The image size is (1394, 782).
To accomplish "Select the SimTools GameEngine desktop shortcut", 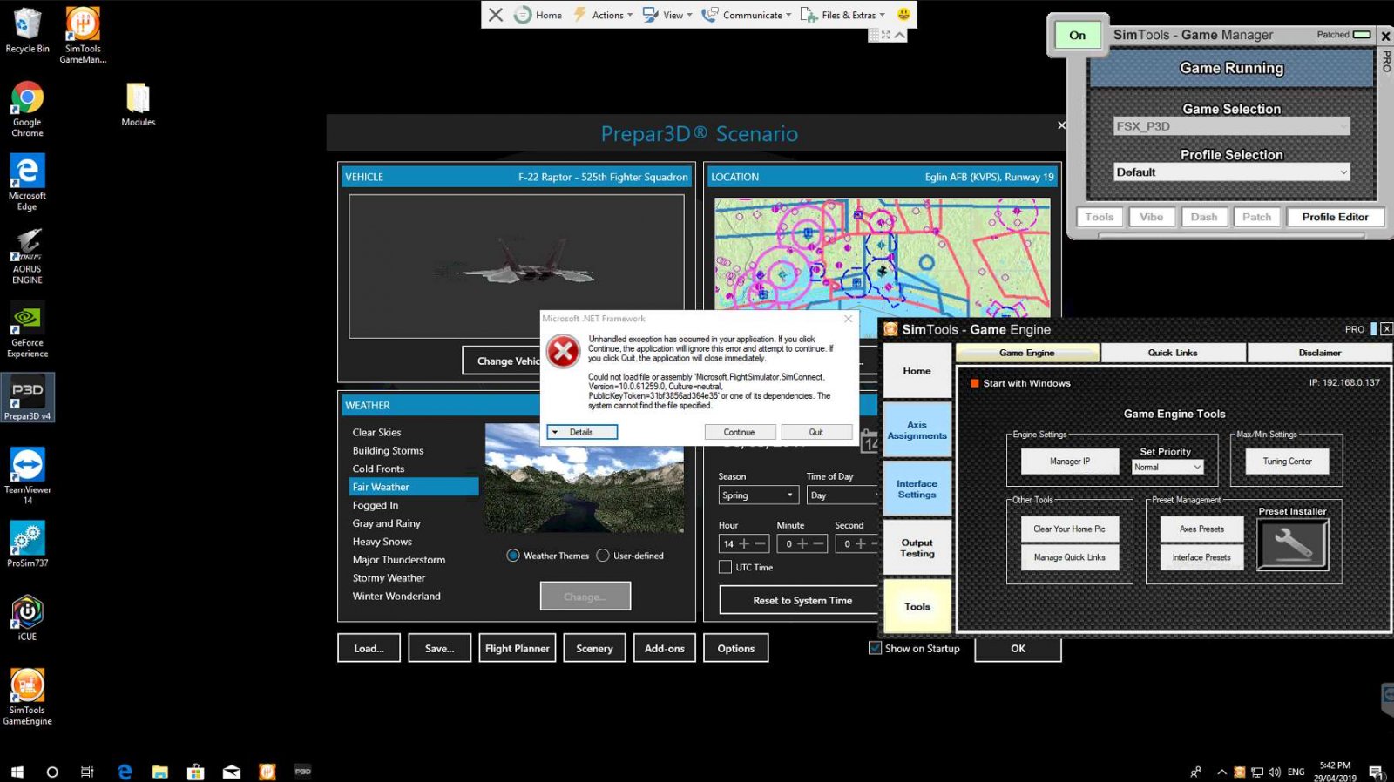I will point(27,697).
